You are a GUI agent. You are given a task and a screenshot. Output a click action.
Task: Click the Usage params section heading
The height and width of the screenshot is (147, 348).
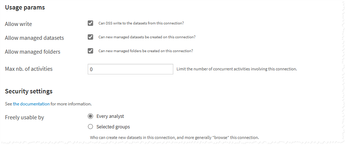(x=25, y=7)
